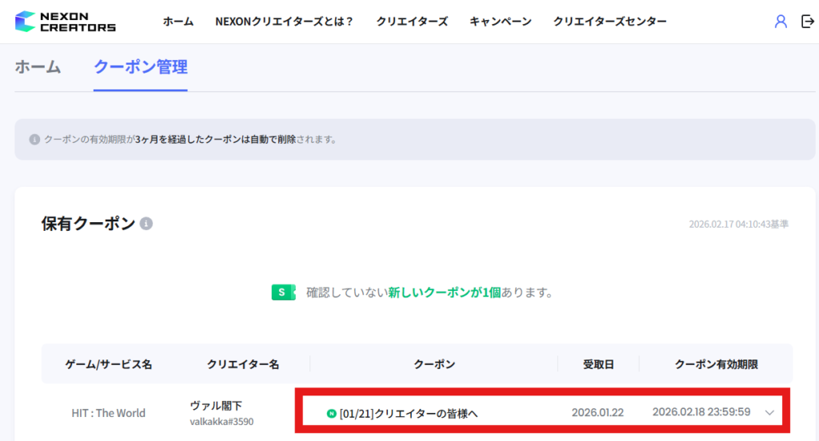Screen dimensions: 819x441
Task: Open NEXONクリエイターズとは？ menu item
Action: 284,22
